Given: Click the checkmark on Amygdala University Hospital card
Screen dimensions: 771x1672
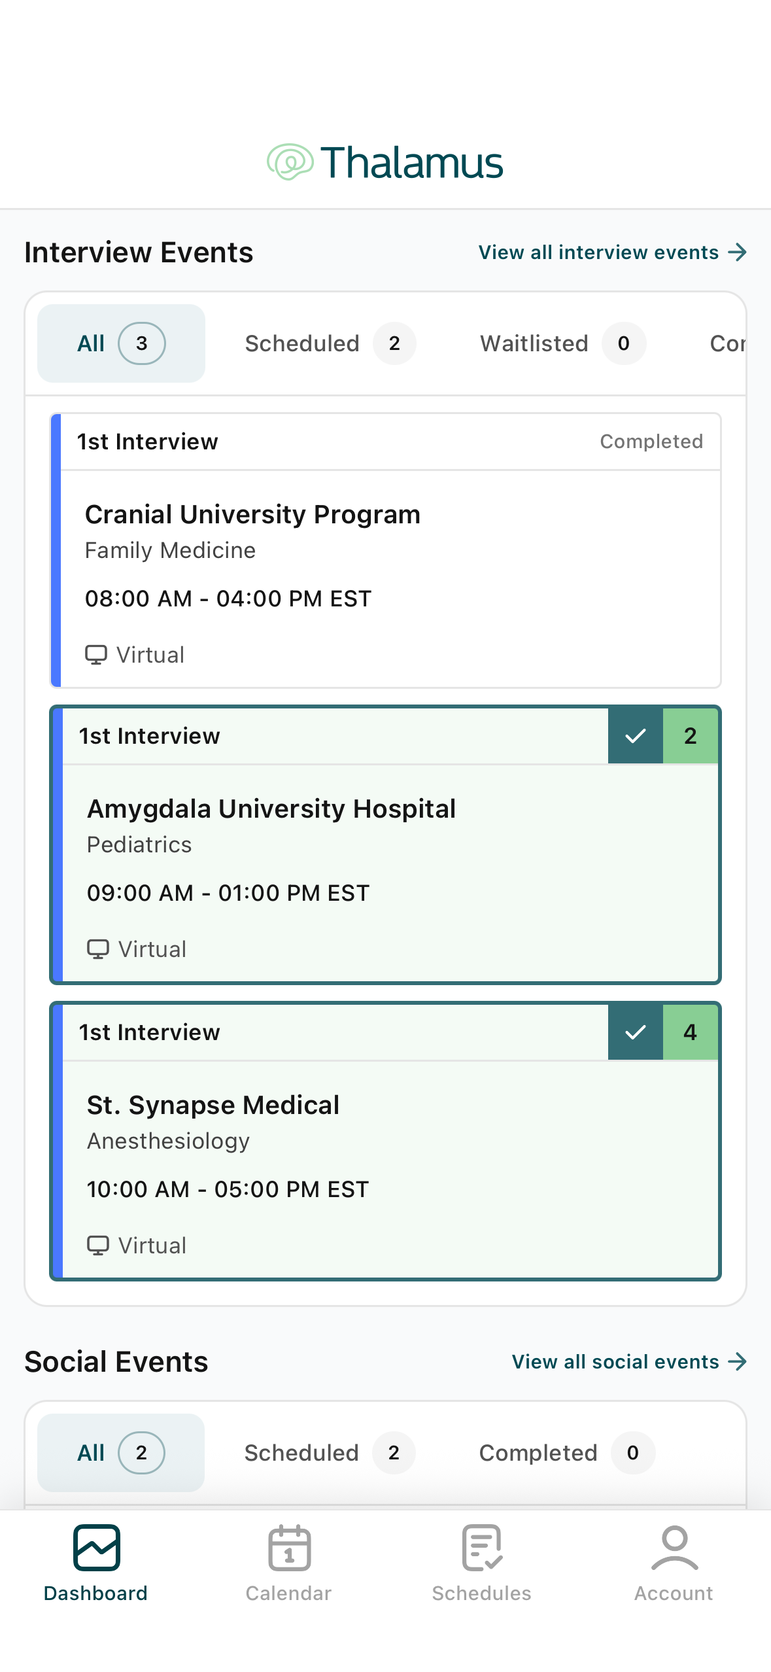Looking at the screenshot, I should click(636, 736).
